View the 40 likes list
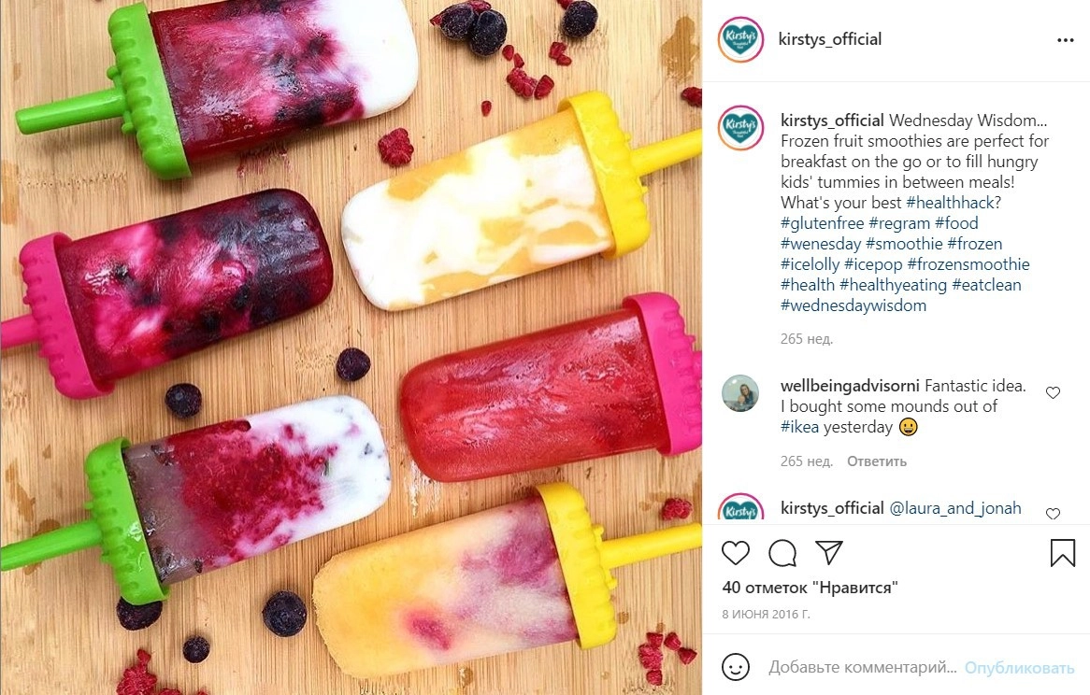 [810, 589]
